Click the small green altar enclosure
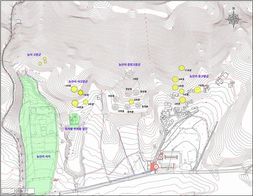The image size is (253, 196). pyautogui.click(x=74, y=120)
